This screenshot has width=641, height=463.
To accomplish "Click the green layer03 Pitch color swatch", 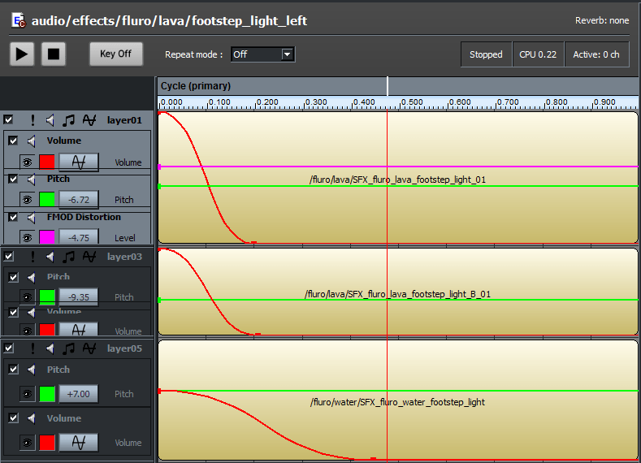I will pos(47,297).
